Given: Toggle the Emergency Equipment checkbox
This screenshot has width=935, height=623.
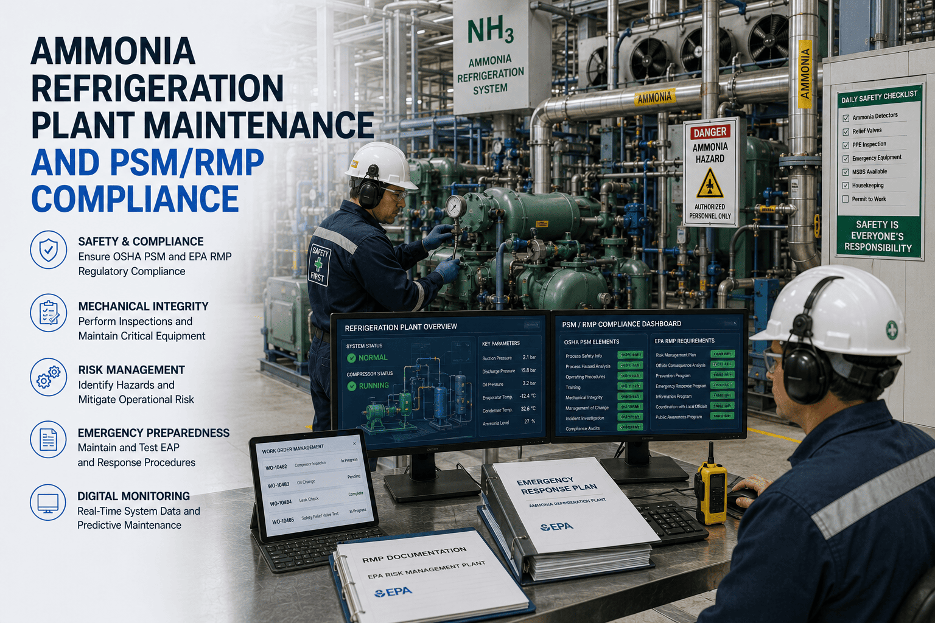Looking at the screenshot, I should 846,159.
